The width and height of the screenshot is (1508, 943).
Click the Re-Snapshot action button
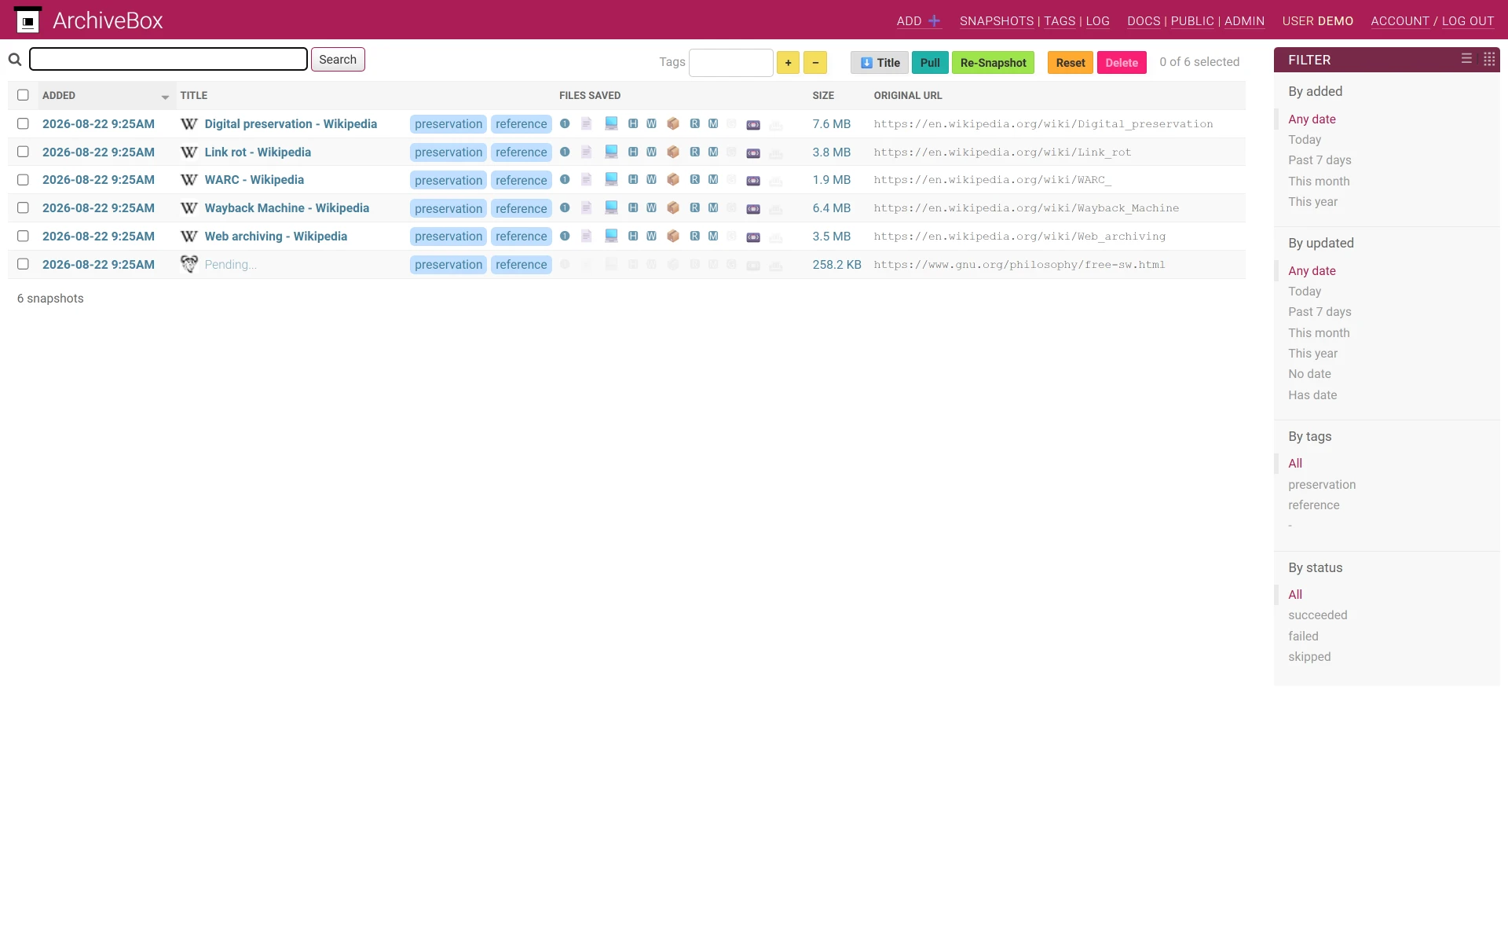993,63
